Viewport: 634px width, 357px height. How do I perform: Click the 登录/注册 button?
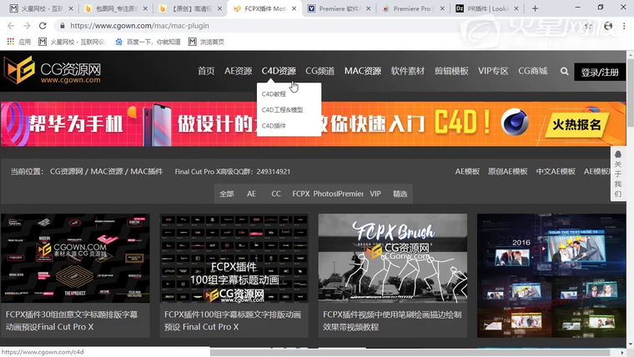600,72
